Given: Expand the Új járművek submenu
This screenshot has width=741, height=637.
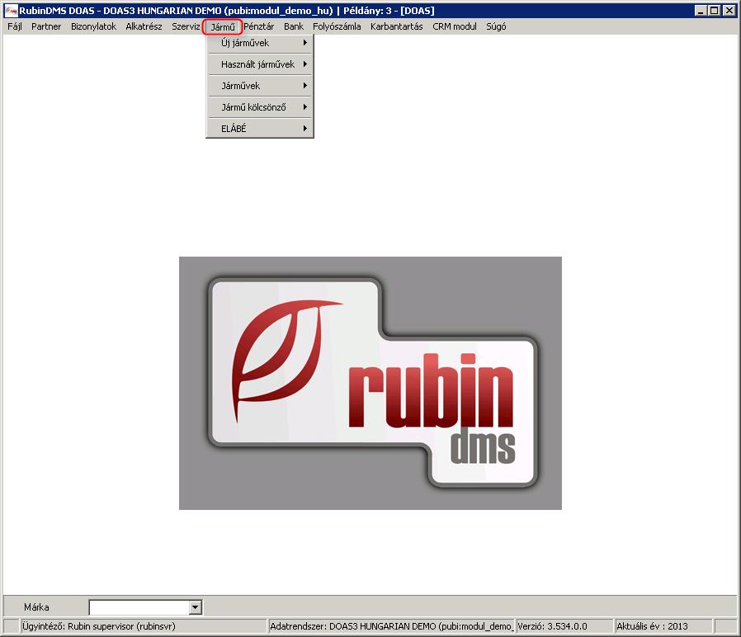Looking at the screenshot, I should [260, 43].
